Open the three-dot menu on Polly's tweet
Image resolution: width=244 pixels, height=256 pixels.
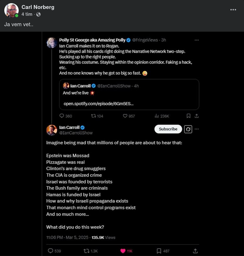click(x=197, y=40)
